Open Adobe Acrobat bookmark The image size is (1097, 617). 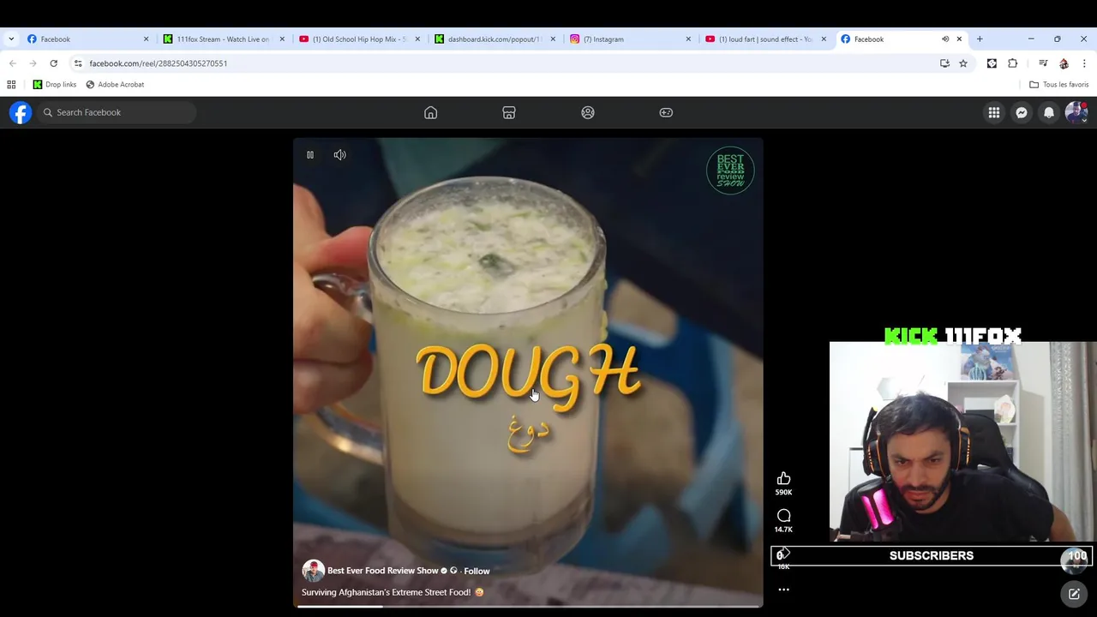[x=115, y=85]
